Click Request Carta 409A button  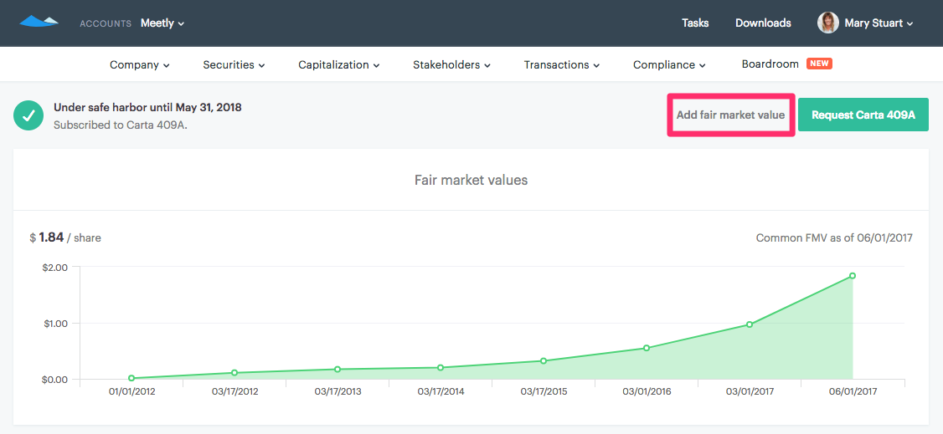(x=863, y=115)
